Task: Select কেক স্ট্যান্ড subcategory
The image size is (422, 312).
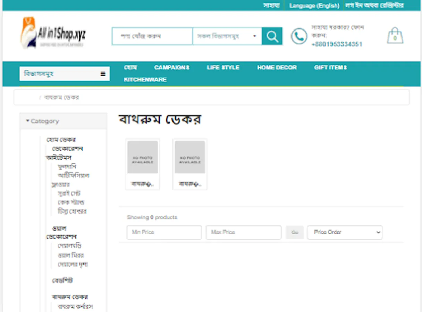Action: pyautogui.click(x=71, y=202)
